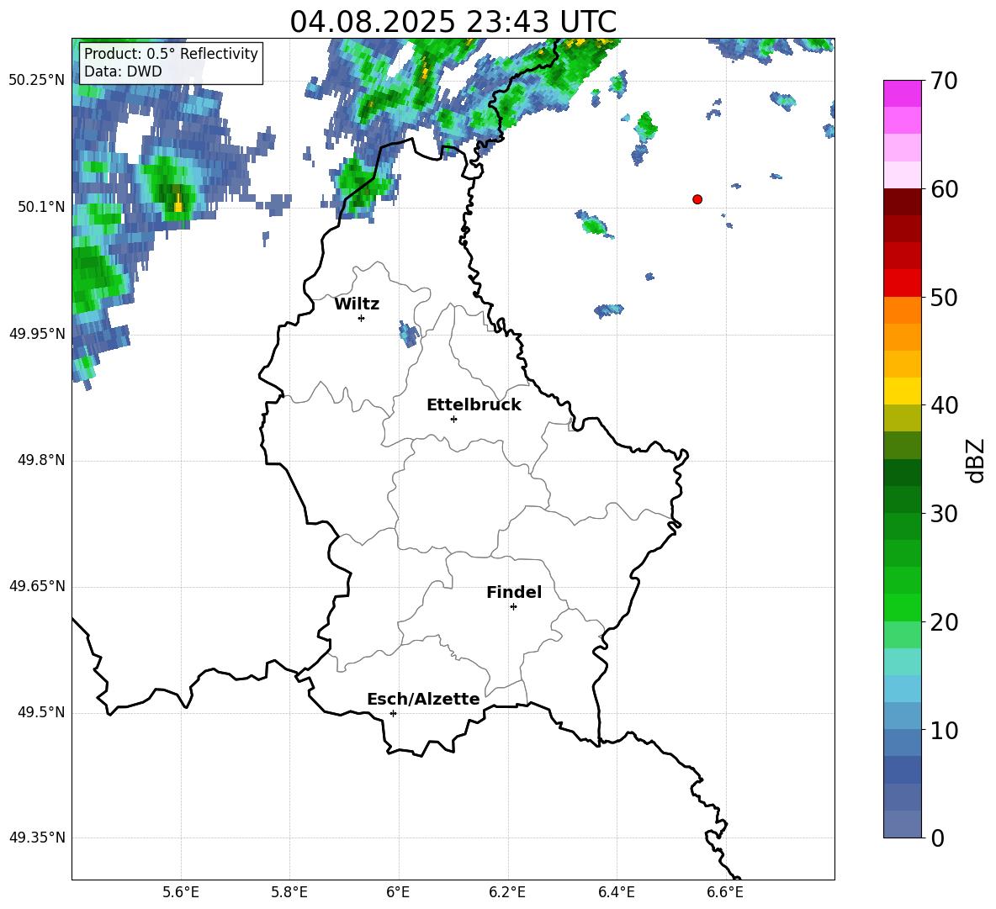
Task: Click the 50.25°N latitude label
Action: coord(37,81)
